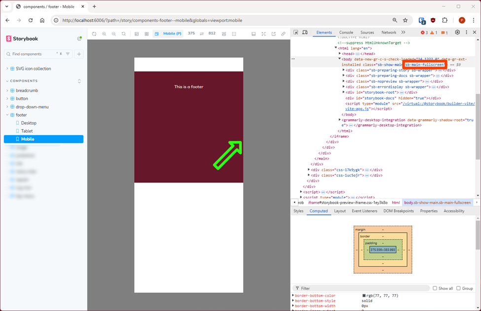481x311 pixels.
Task: Show more DevTools tabs chevron
Action: (x=404, y=32)
